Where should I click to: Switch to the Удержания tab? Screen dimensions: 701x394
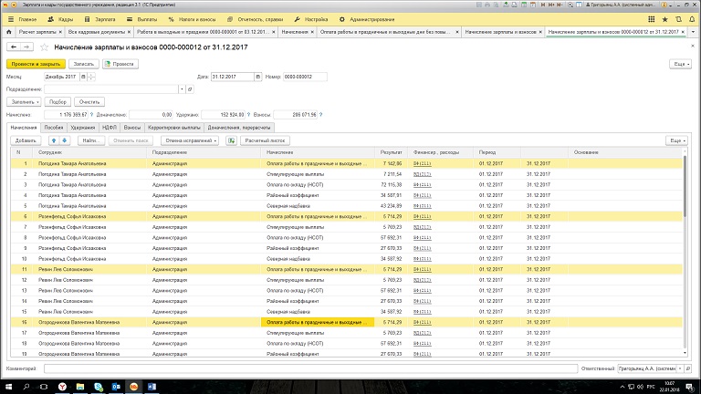click(x=82, y=128)
